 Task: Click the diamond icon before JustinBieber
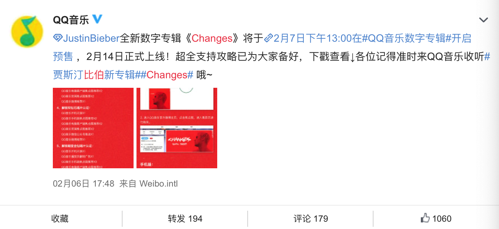tap(58, 38)
